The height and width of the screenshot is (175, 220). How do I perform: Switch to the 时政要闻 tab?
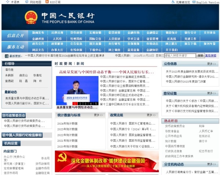click(x=63, y=64)
